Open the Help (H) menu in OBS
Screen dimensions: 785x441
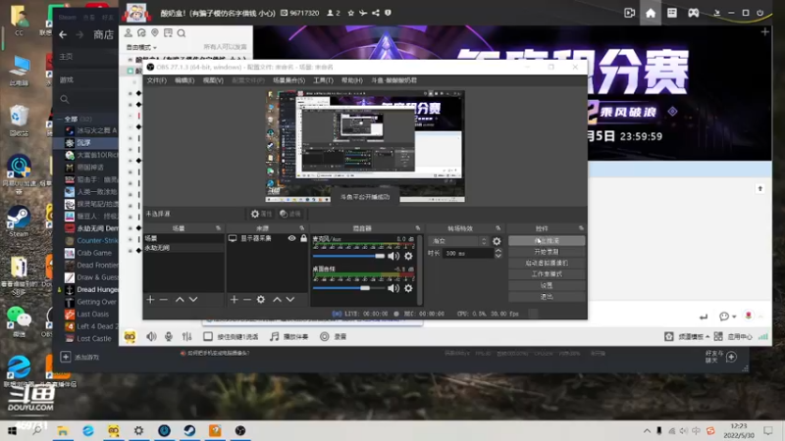click(x=352, y=80)
